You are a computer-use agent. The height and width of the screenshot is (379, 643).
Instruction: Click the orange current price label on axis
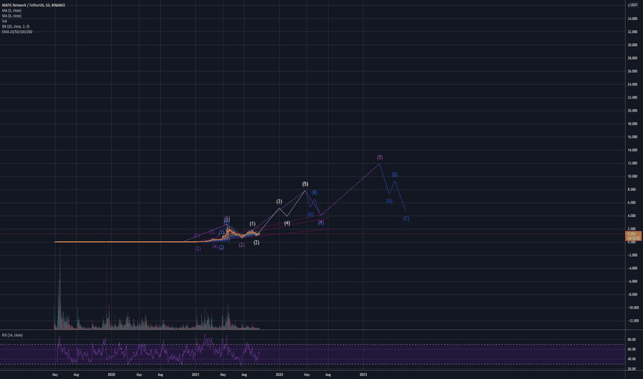tap(633, 236)
